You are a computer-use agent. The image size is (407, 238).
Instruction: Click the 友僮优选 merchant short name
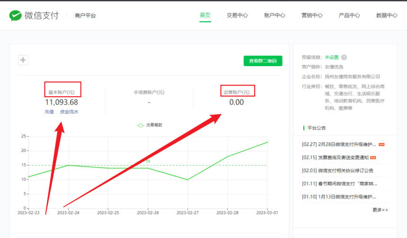click(x=334, y=67)
